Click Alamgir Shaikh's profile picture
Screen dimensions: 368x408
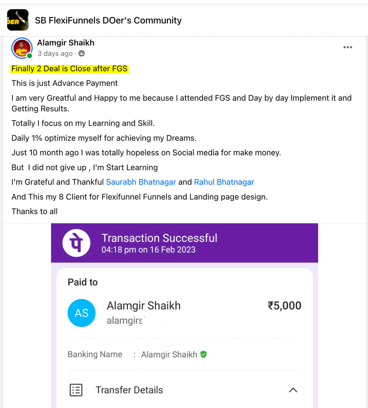(x=22, y=48)
